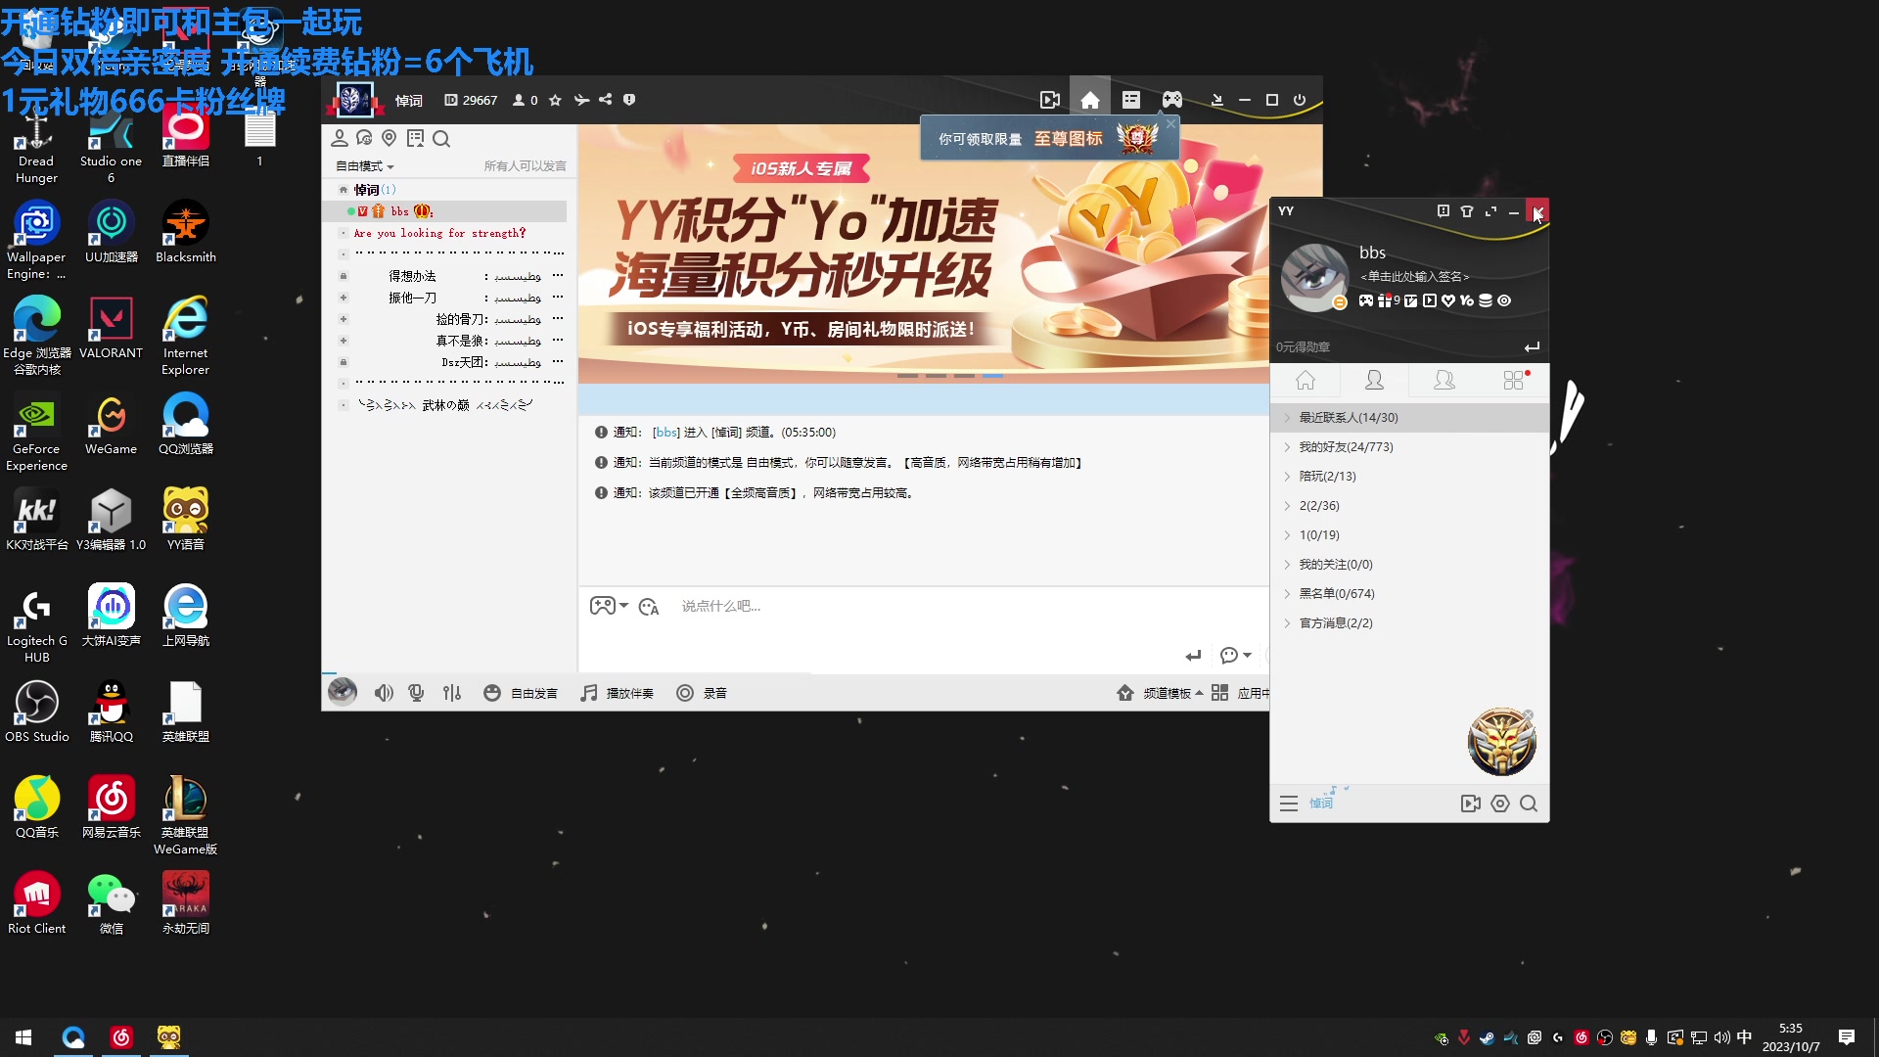1879x1057 pixels.
Task: Expand 最近联系人(14/30) group
Action: [x=1409, y=418]
